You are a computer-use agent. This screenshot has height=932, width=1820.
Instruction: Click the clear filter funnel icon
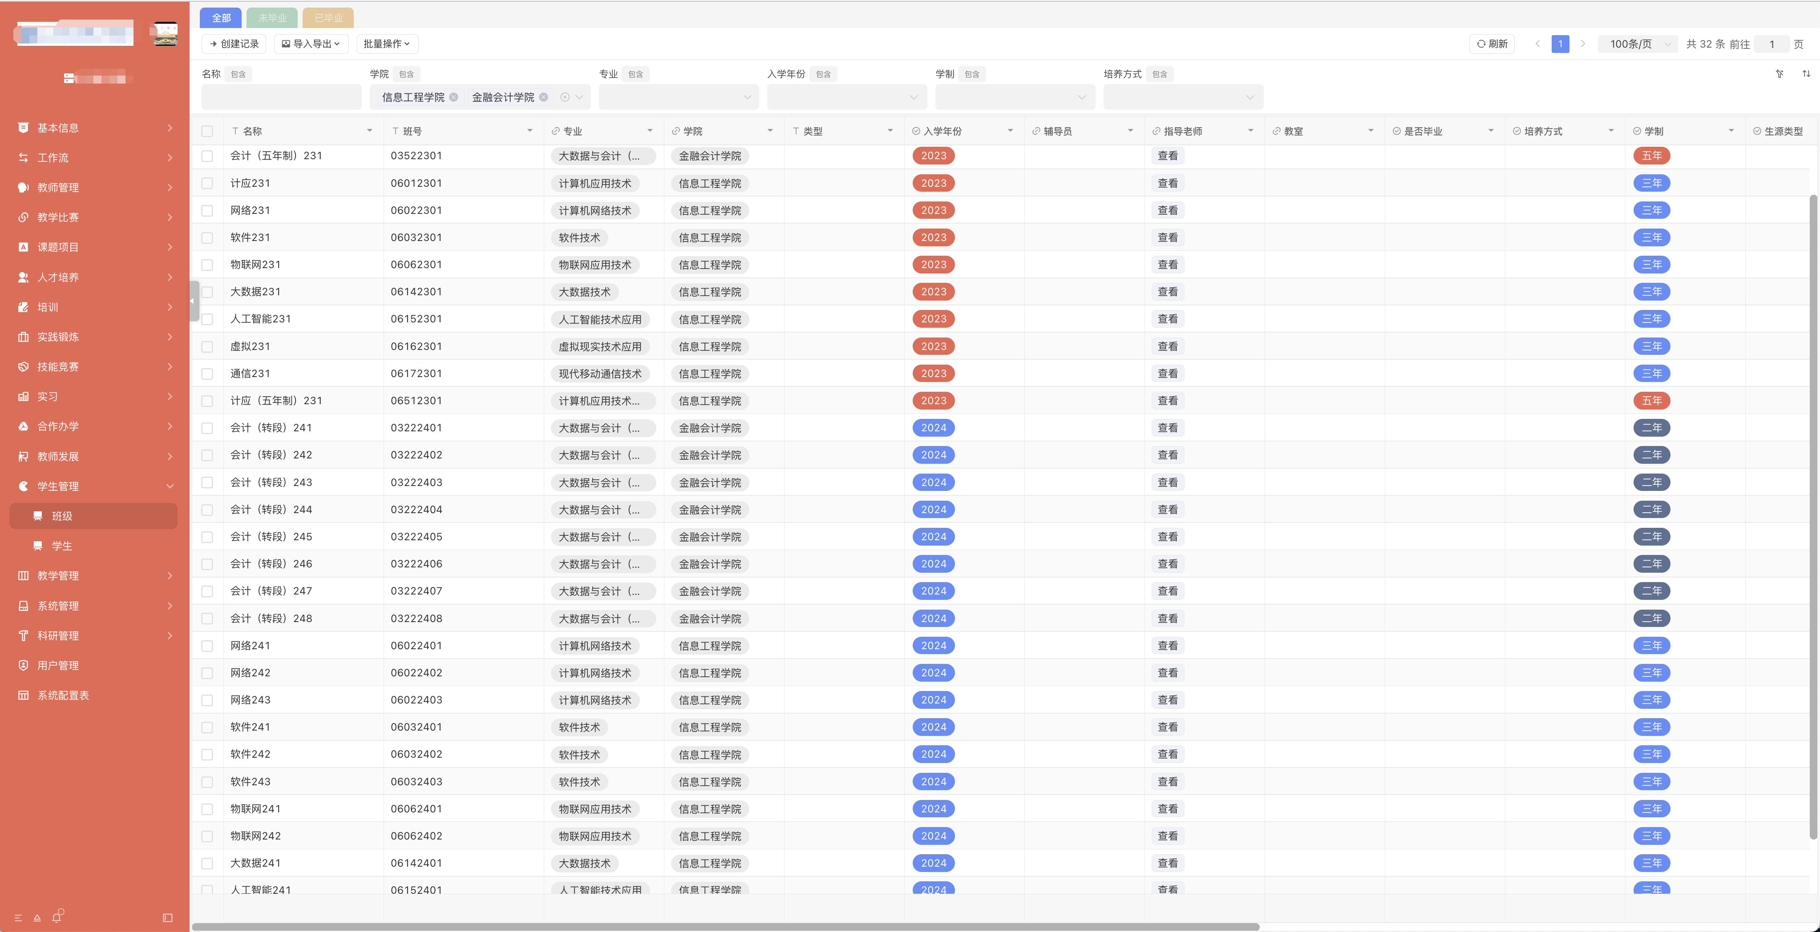tap(1779, 74)
